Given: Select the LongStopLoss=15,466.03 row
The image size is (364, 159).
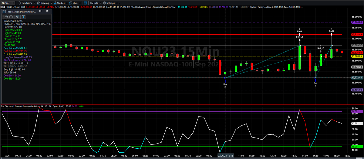Looking at the screenshot, I should tap(18, 57).
